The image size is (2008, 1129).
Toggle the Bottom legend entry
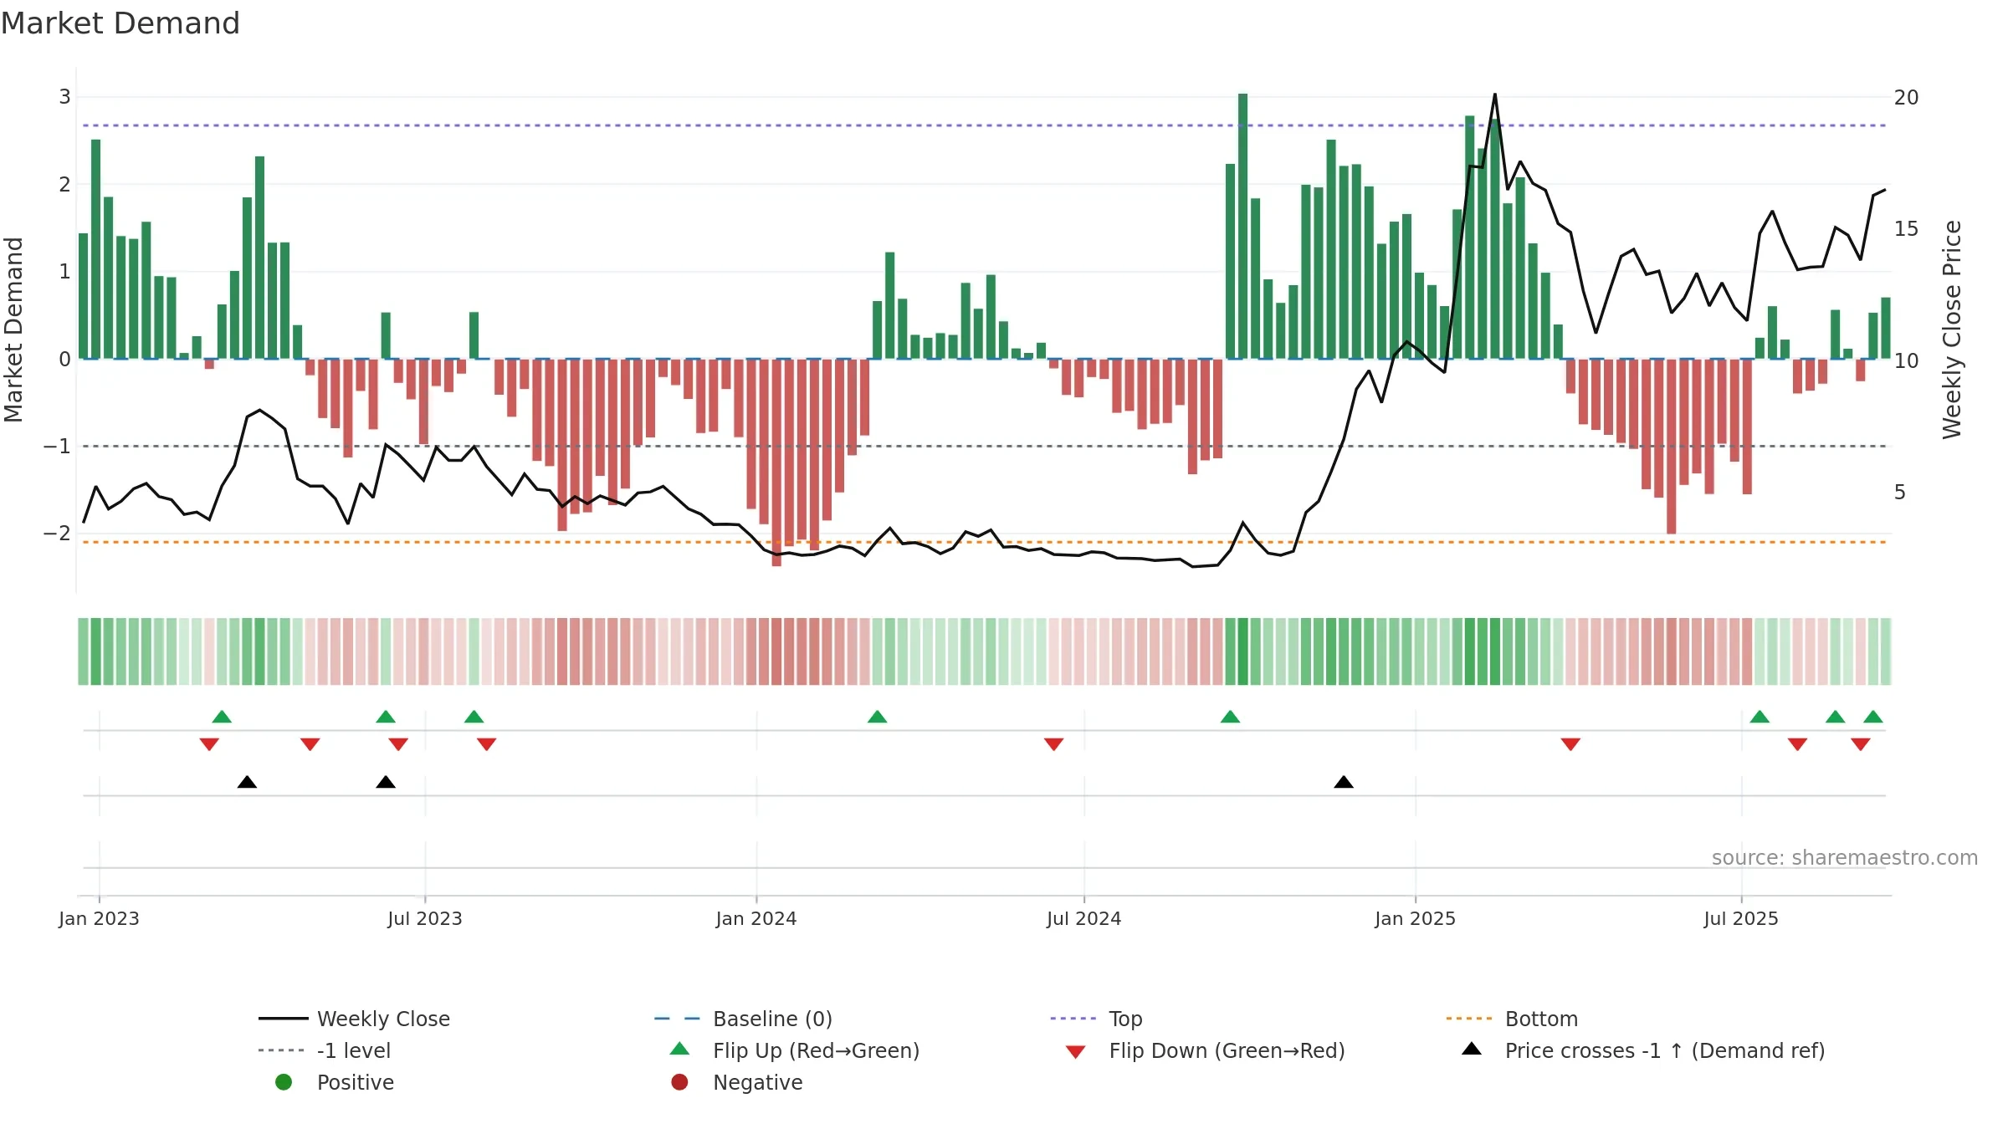1512,1019
